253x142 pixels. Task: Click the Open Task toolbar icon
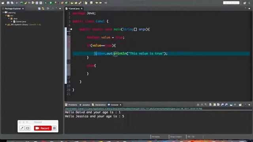tap(76, 3)
